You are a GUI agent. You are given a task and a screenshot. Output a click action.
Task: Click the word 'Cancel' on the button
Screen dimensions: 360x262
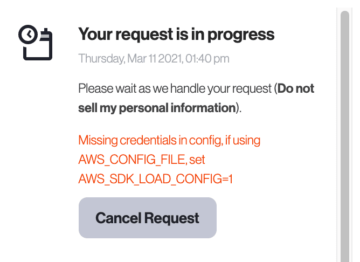coord(119,218)
